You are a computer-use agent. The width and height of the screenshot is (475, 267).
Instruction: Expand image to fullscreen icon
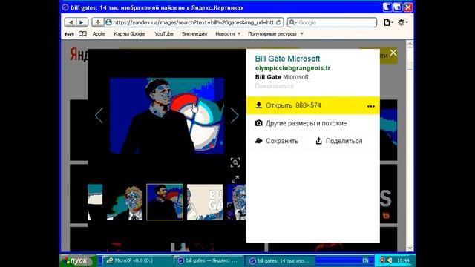pyautogui.click(x=235, y=179)
